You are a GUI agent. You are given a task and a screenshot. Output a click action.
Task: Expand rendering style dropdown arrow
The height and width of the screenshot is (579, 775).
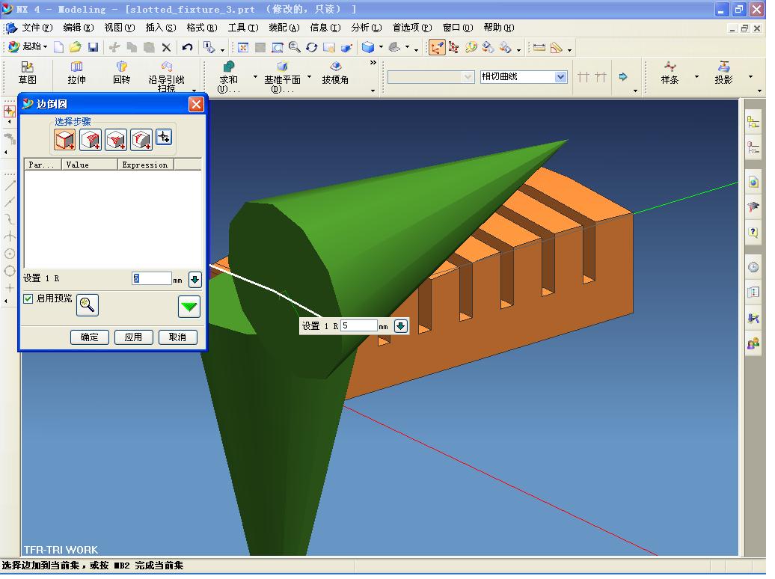click(x=381, y=47)
